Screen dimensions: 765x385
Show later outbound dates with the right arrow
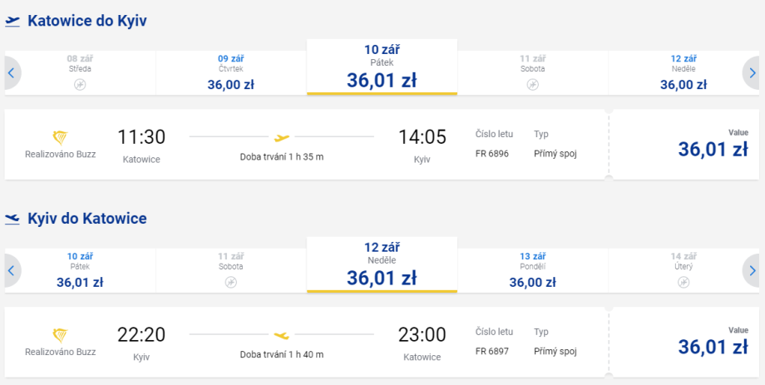click(x=753, y=73)
